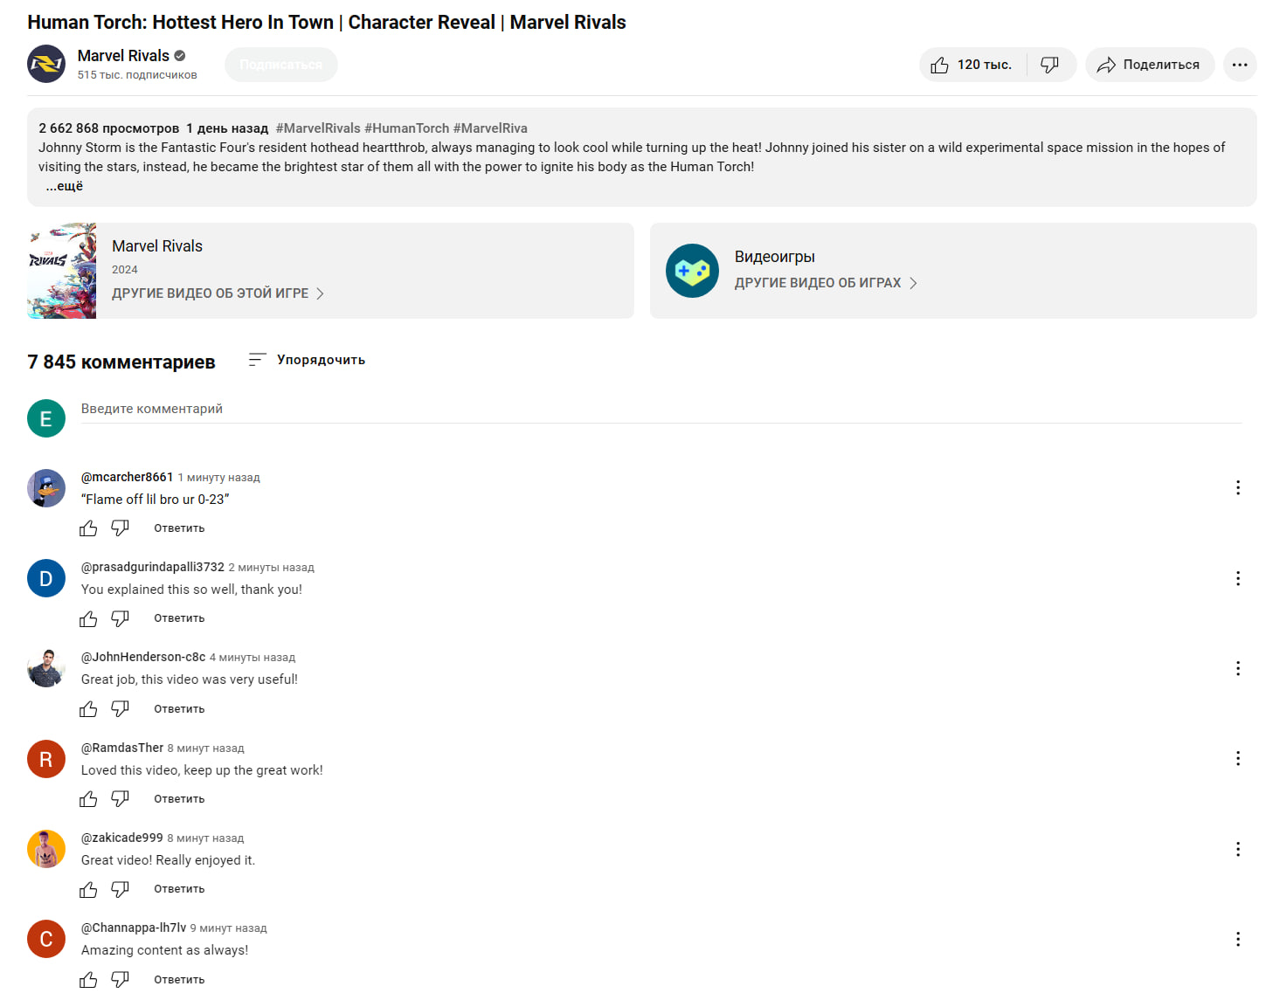Screen dimensions: 1273x1007
Task: Open #MarvelRiva hashtag link
Action: click(x=490, y=128)
